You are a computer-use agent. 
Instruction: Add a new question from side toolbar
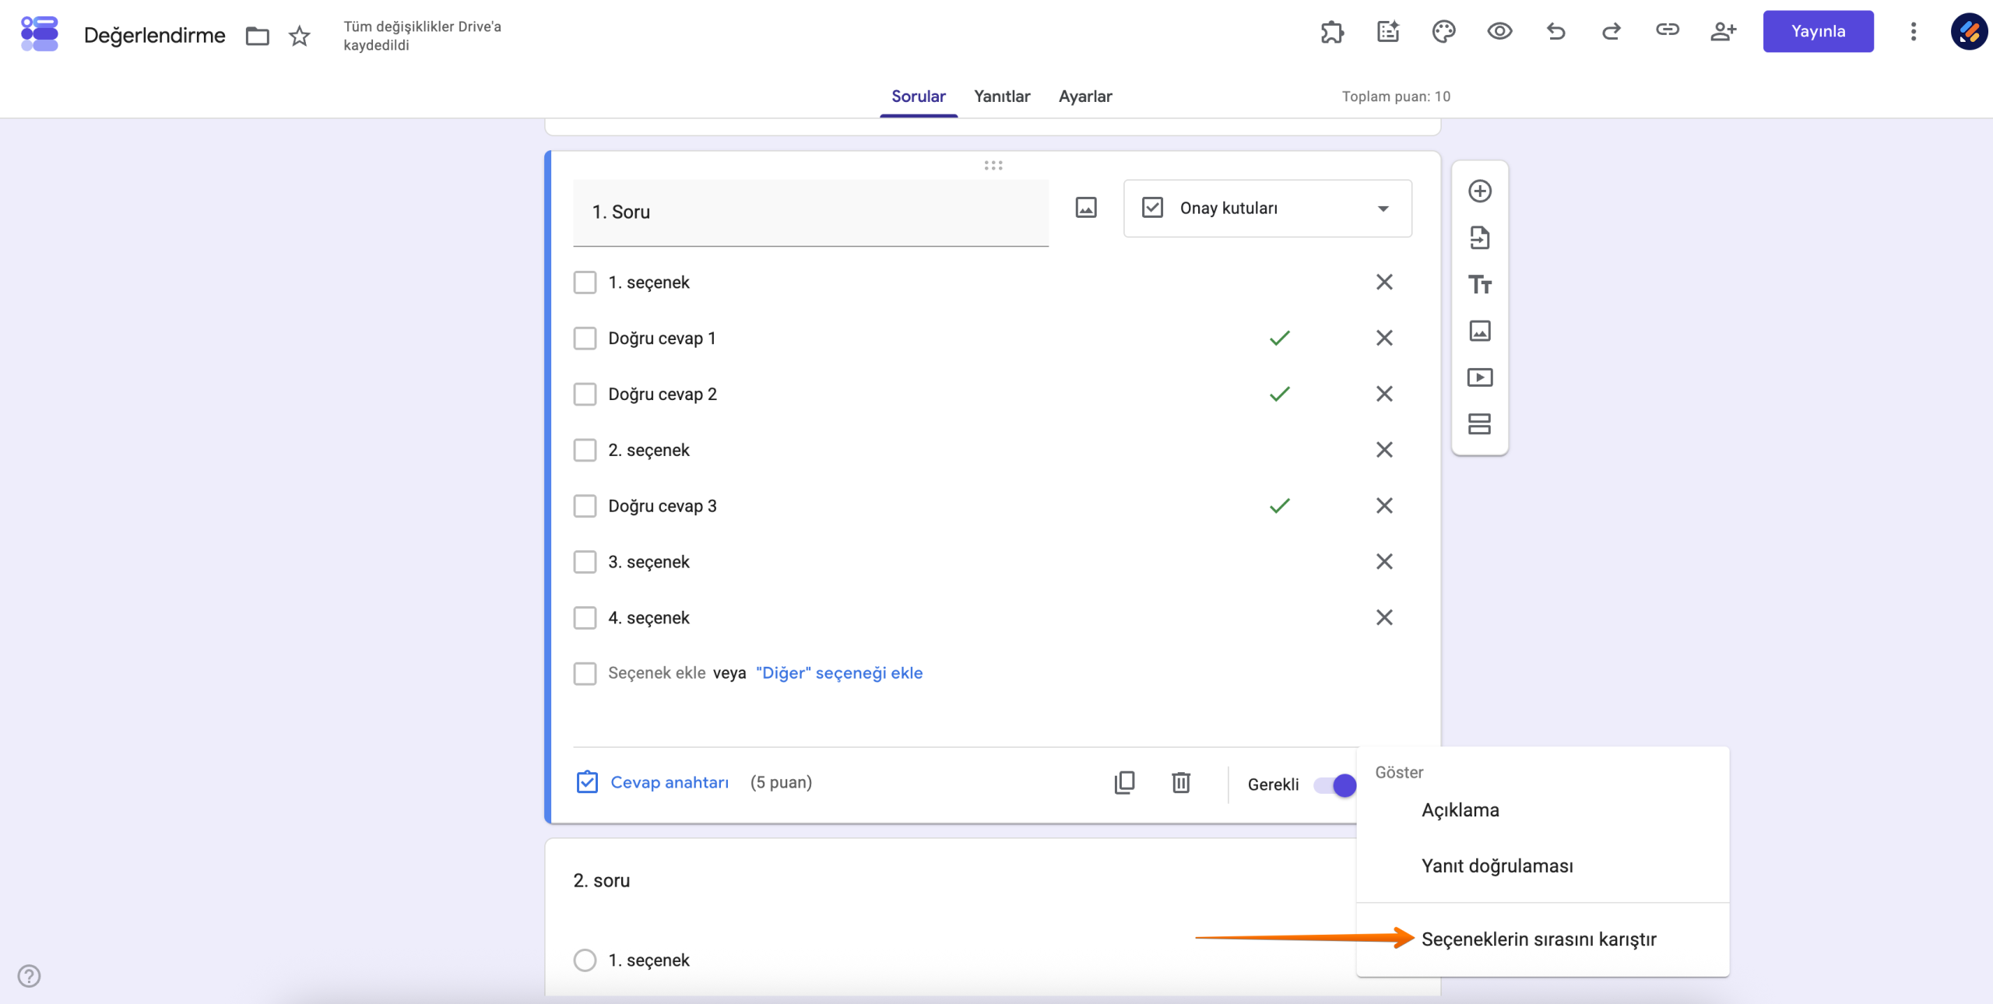(1479, 191)
